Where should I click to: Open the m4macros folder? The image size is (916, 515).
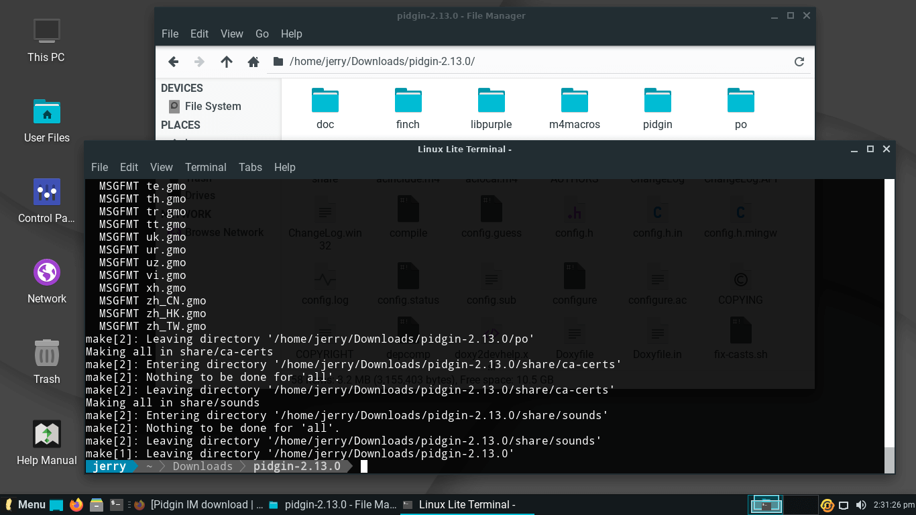coord(574,108)
